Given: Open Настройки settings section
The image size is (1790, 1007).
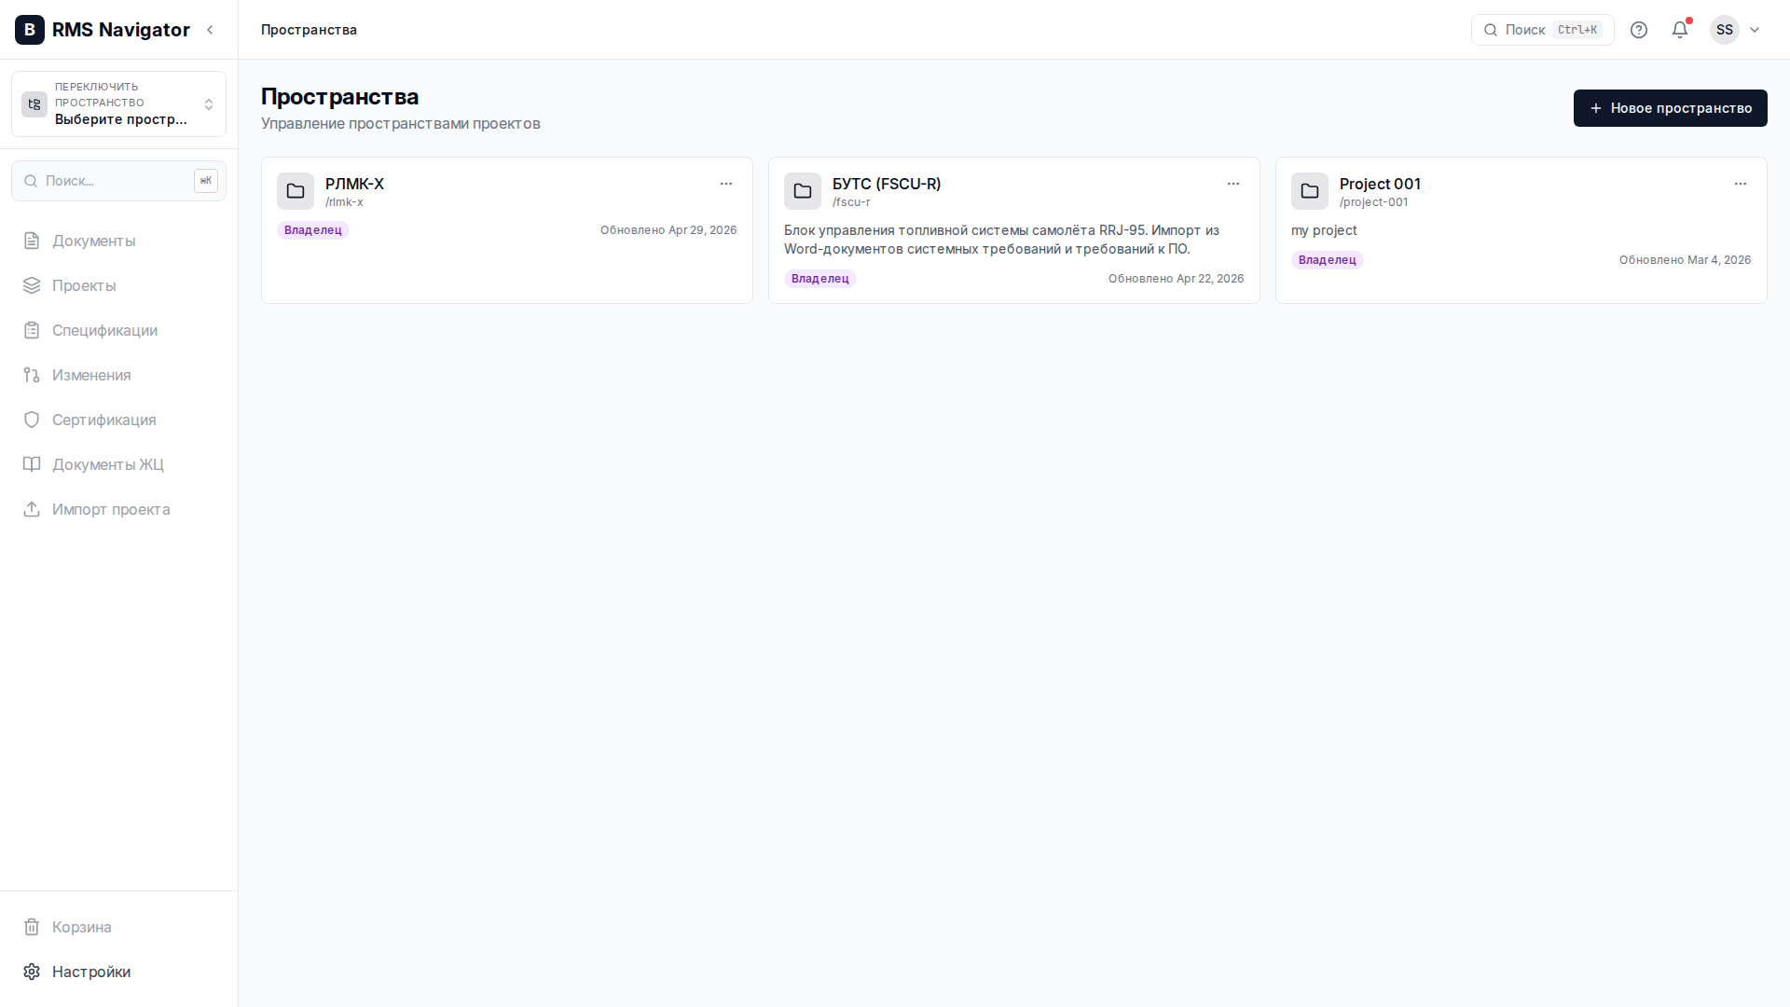Looking at the screenshot, I should pyautogui.click(x=118, y=972).
